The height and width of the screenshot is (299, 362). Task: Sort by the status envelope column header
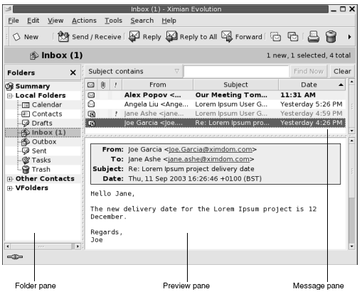[91, 85]
